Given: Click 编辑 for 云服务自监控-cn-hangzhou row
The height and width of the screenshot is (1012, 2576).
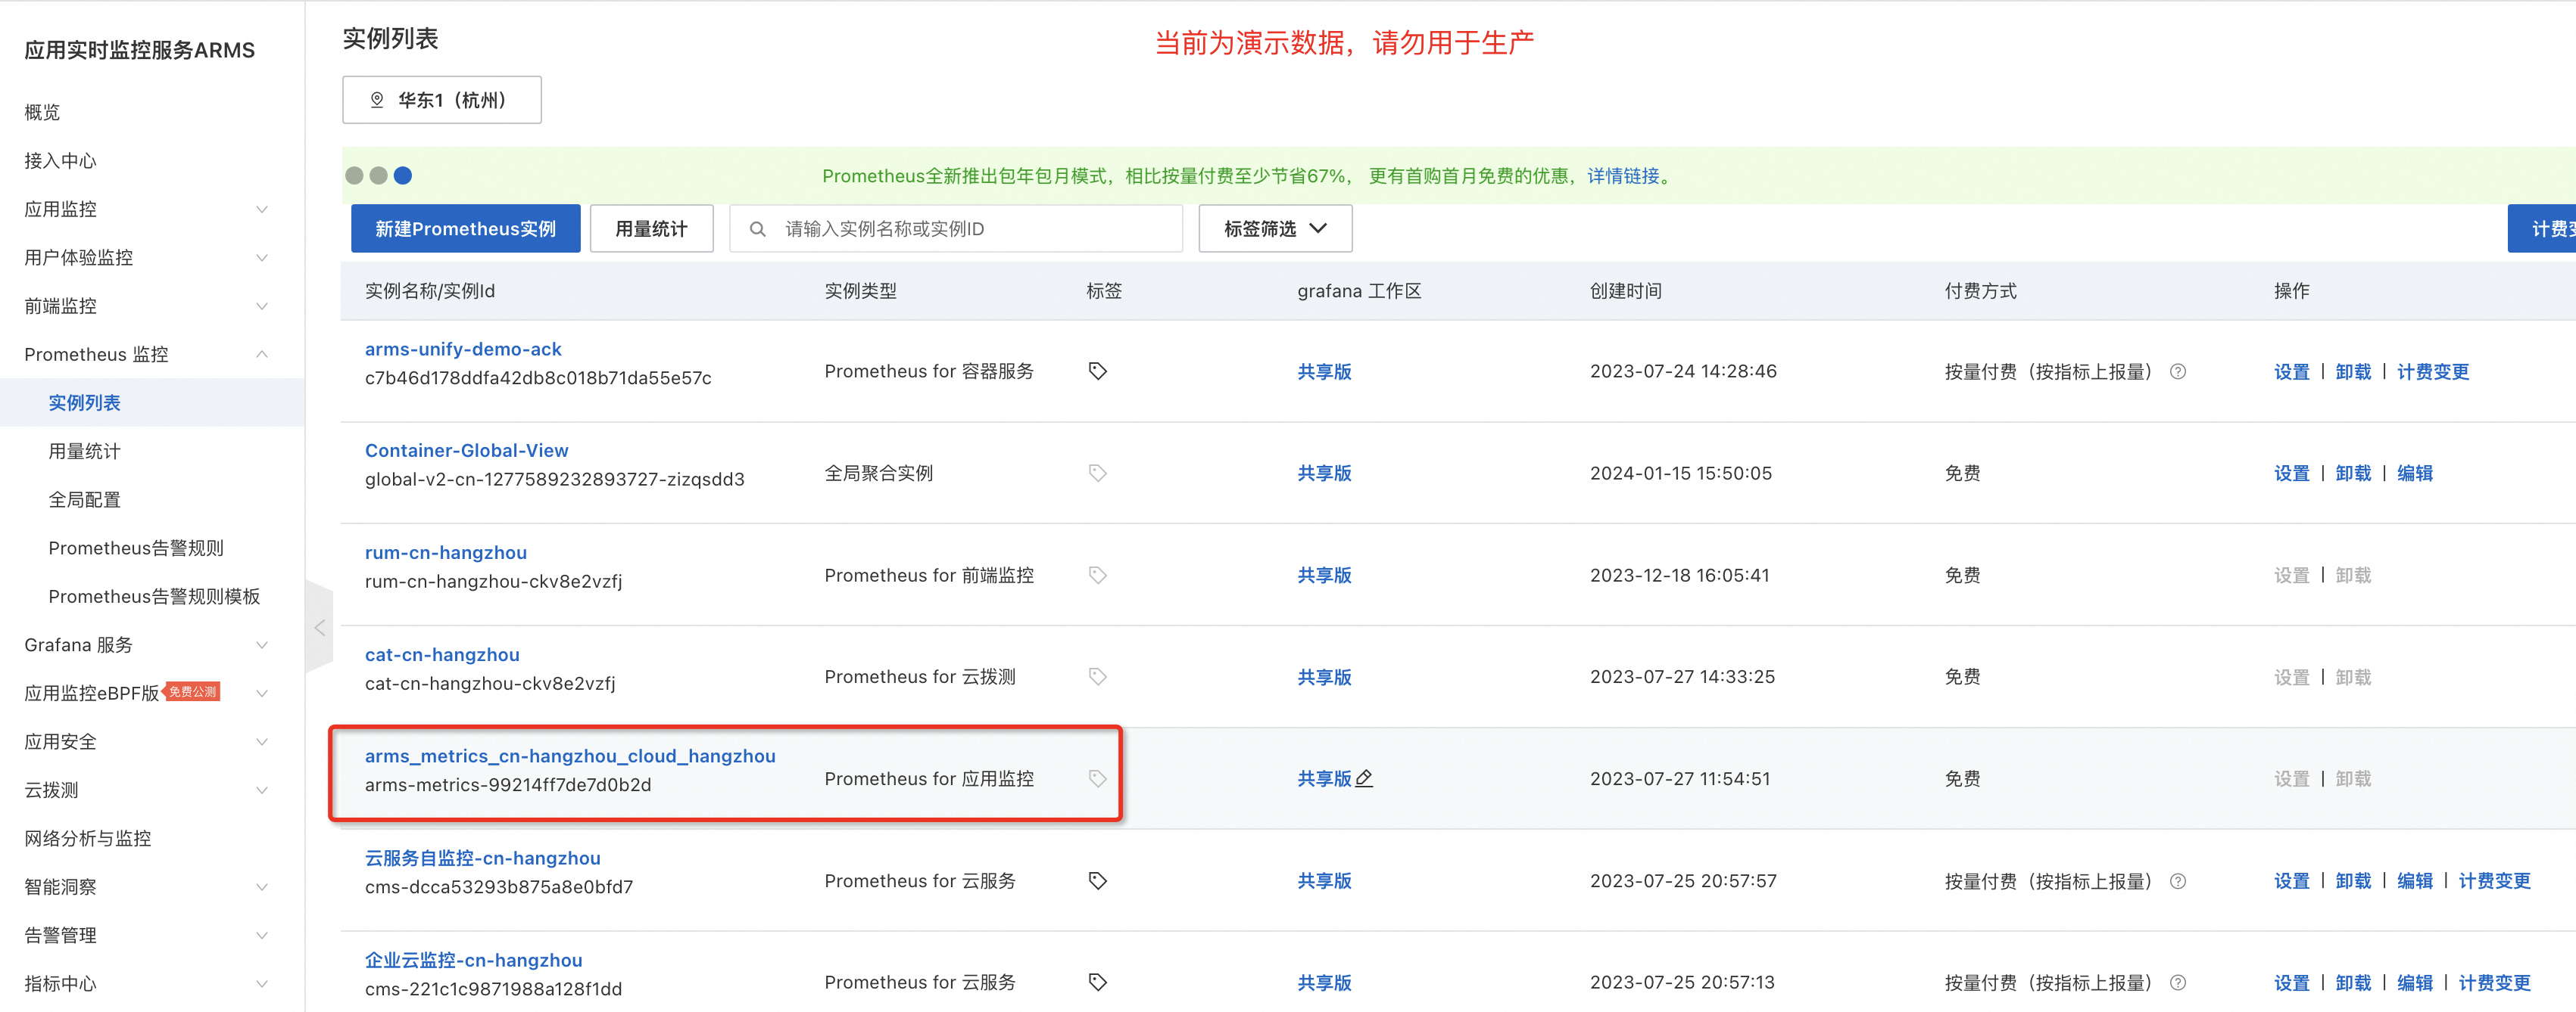Looking at the screenshot, I should [x=2415, y=881].
